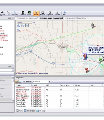The width and height of the screenshot is (104, 120).
Task: Select Nose Hill Repeater diagnostics row
Action: pyautogui.click(x=60, y=96)
